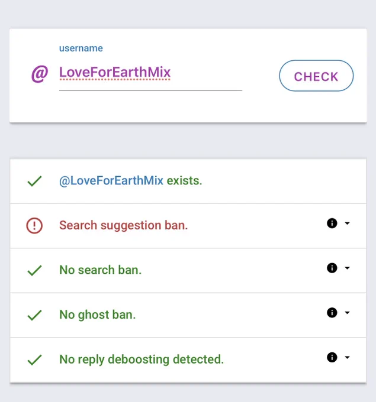Click checkmark beside No ghost ban
The height and width of the screenshot is (402, 376).
(35, 315)
